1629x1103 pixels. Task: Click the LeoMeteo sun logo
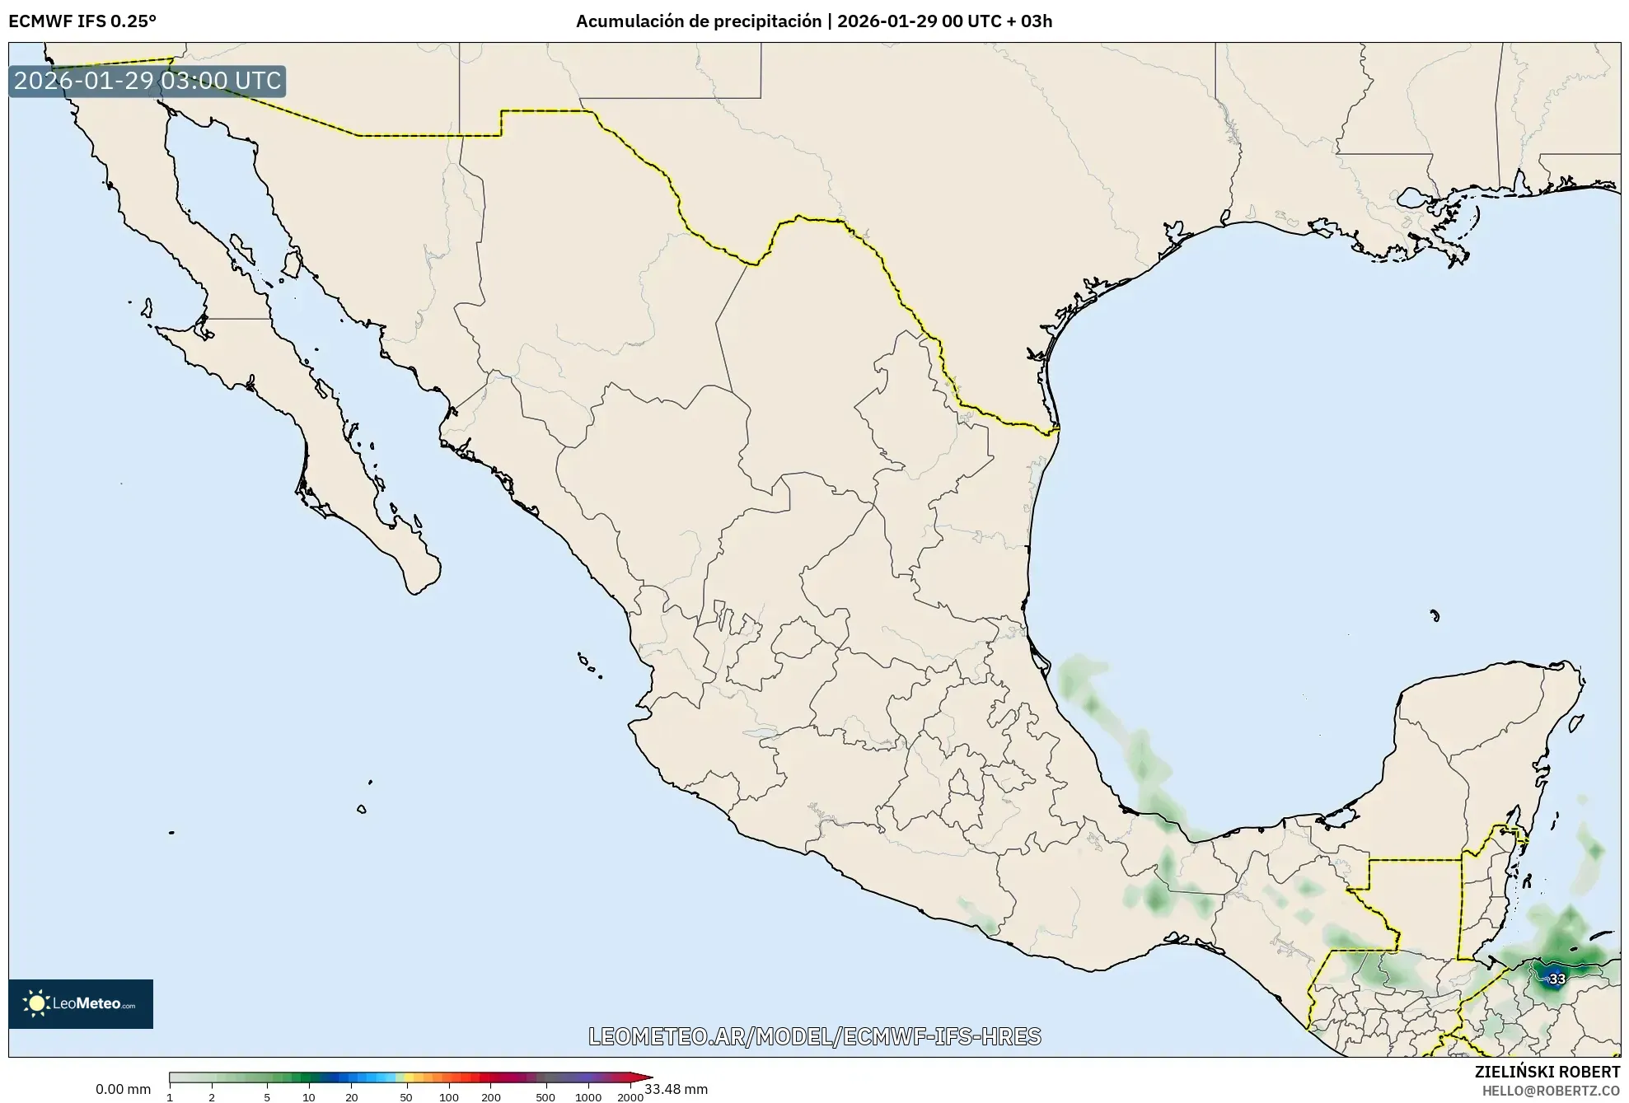(x=37, y=1004)
